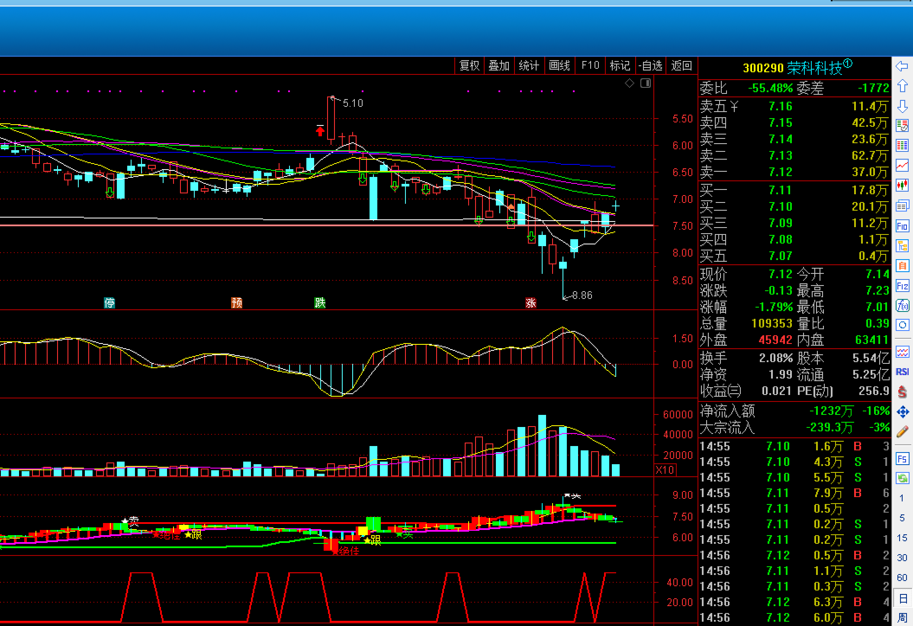Click the 外盘 value 45942
Viewport: 913px width, 626px height.
(775, 340)
